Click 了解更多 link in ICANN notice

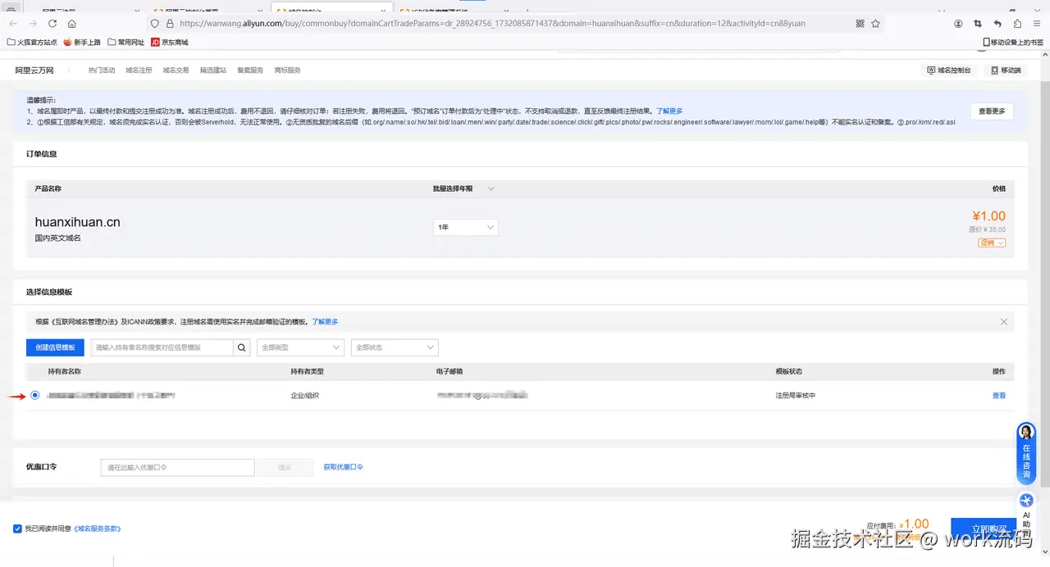click(x=325, y=322)
